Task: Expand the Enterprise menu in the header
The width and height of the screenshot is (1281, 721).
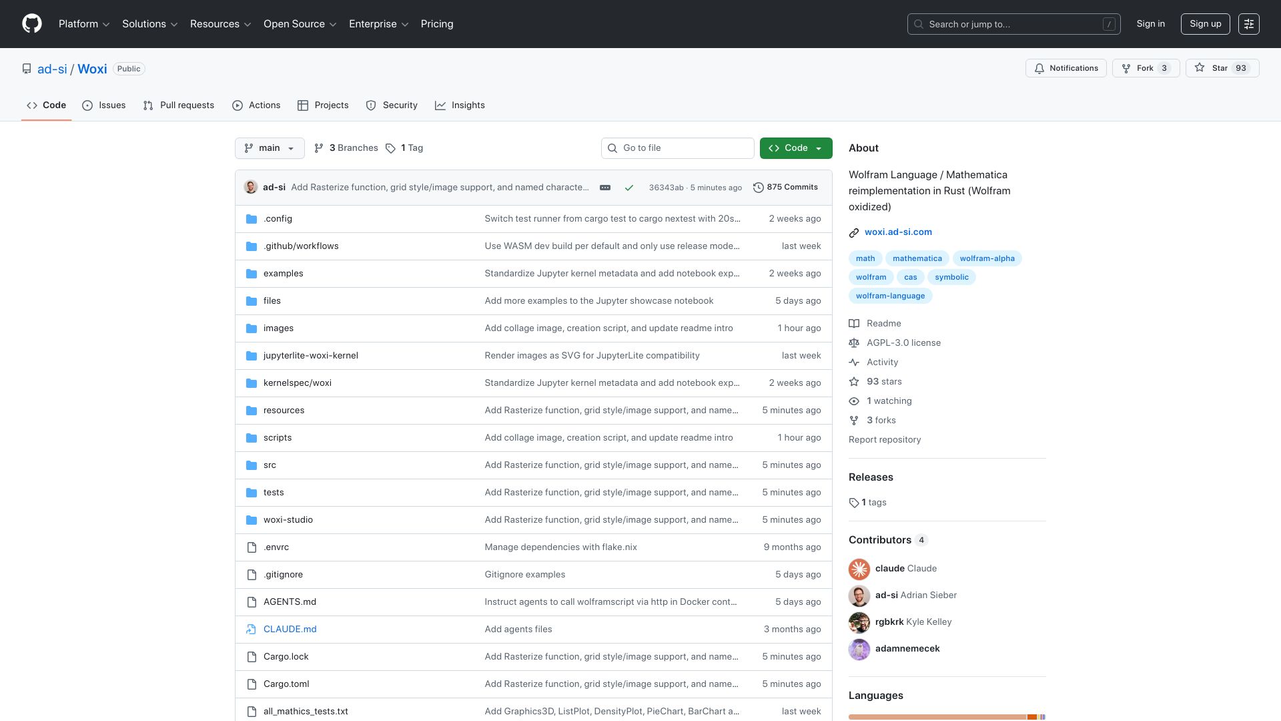Action: [x=379, y=24]
